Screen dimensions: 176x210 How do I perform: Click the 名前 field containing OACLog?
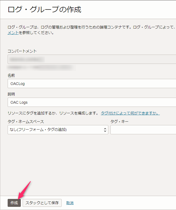pos(92,84)
